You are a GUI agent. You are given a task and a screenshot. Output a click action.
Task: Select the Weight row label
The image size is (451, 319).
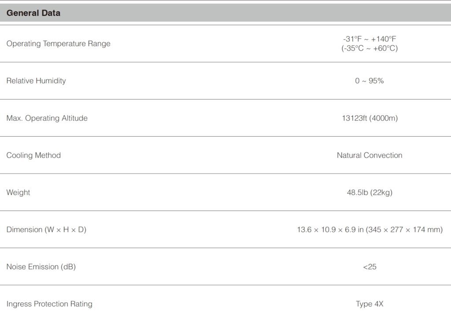[x=18, y=193]
